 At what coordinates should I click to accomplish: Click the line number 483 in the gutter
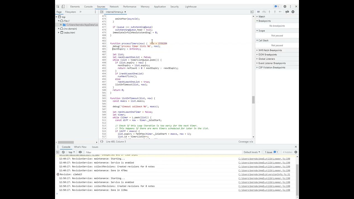coord(104,43)
